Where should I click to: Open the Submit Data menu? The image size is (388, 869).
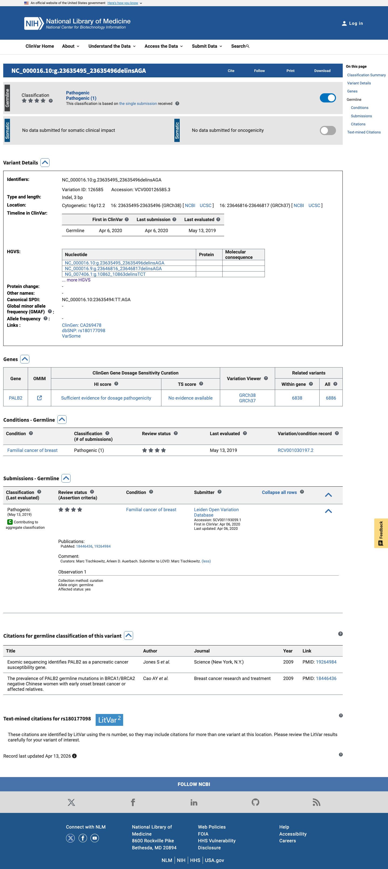click(x=207, y=46)
